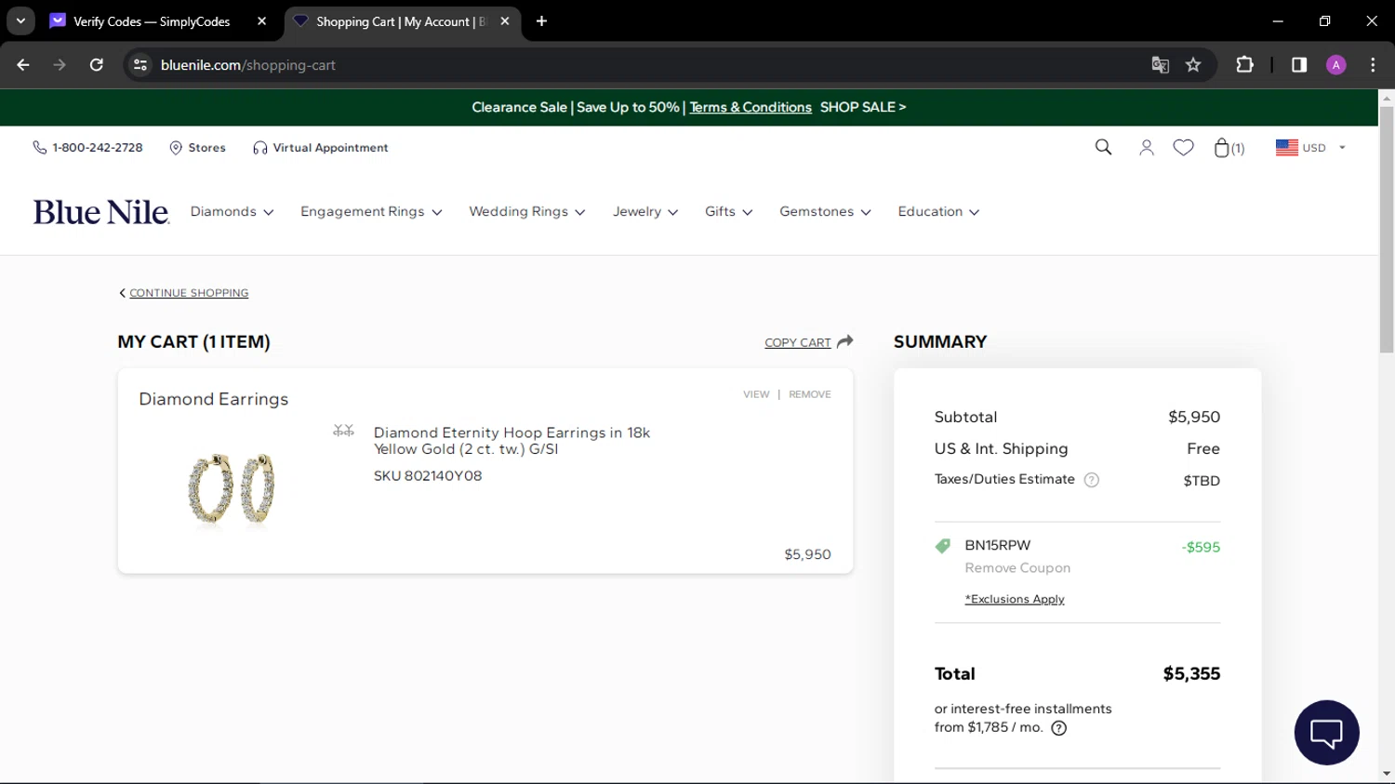Click SHOP SALE in the green banner
This screenshot has width=1395, height=784.
(x=863, y=108)
